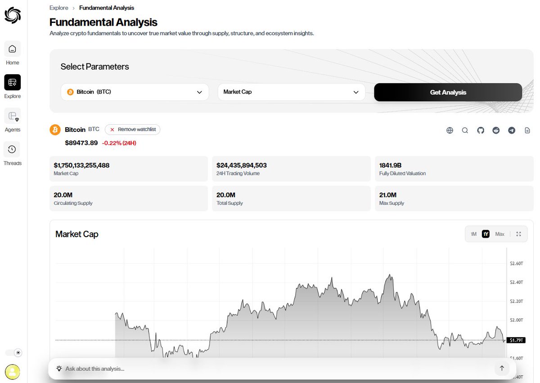Open the Telegram channel icon

tap(512, 131)
